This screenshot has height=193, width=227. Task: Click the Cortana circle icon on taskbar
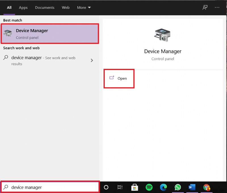[x=106, y=187]
